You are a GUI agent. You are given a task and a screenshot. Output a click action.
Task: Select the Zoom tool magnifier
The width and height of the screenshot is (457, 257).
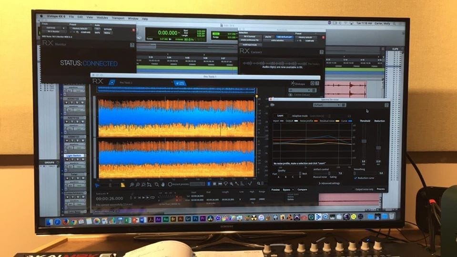tap(157, 185)
